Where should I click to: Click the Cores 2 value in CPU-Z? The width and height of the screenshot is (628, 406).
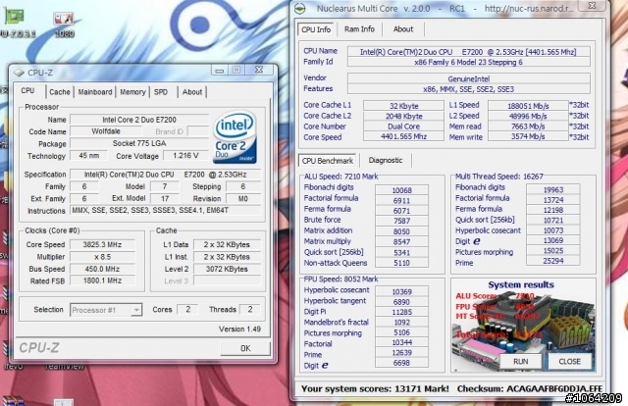(x=187, y=309)
